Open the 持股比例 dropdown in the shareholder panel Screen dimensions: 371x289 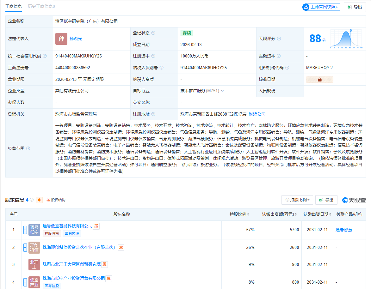(297, 200)
